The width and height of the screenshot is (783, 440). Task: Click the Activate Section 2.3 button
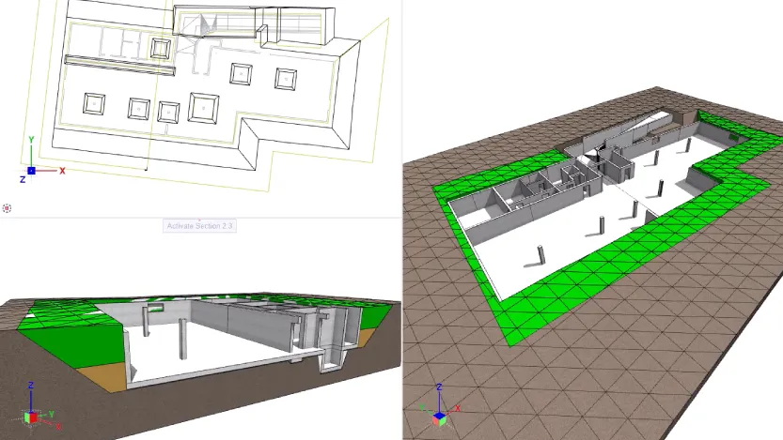click(x=199, y=225)
